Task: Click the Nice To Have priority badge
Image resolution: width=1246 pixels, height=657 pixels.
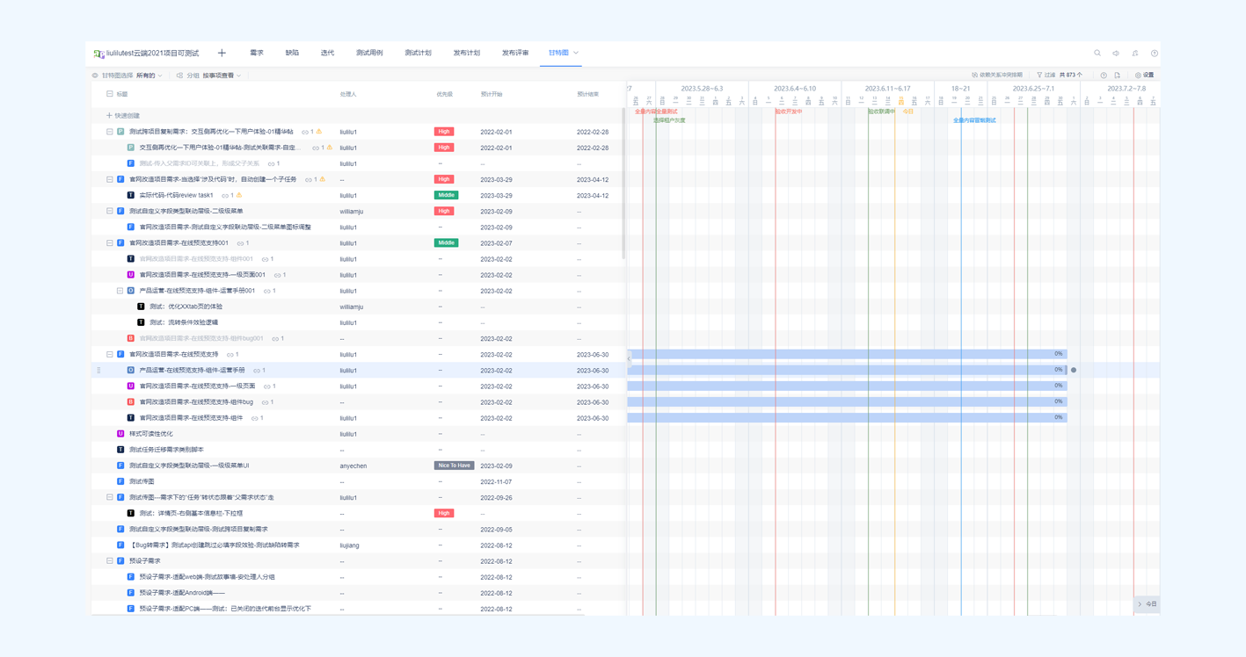Action: click(x=454, y=466)
